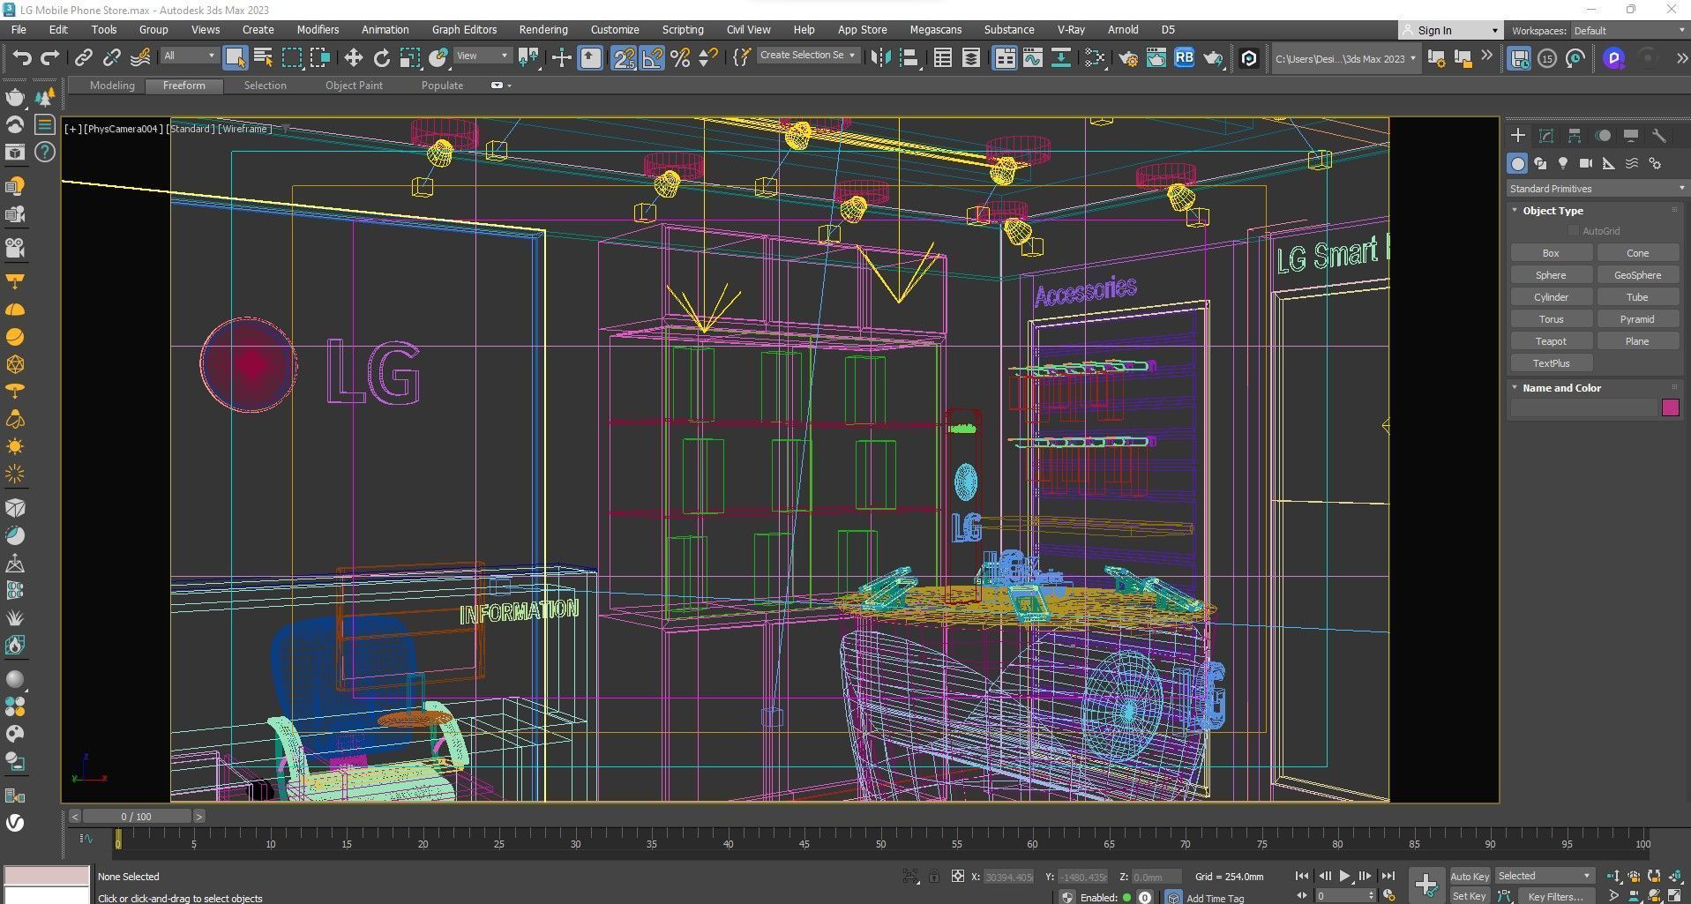Click the Play Animation button

click(x=1344, y=876)
